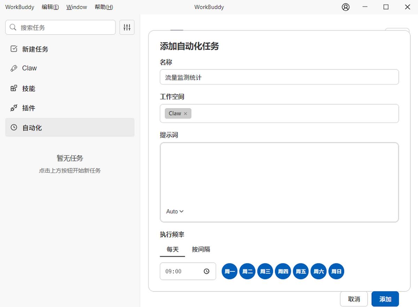Open 新建任务 in the sidebar
Viewport: 418px width, 307px height.
click(35, 49)
